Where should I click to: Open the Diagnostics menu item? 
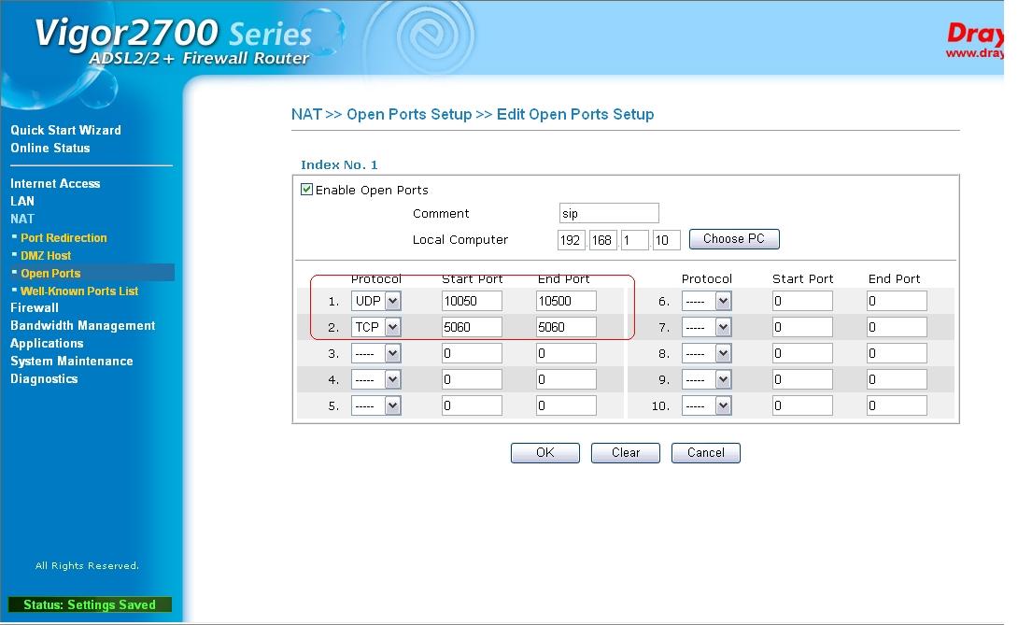click(x=44, y=378)
